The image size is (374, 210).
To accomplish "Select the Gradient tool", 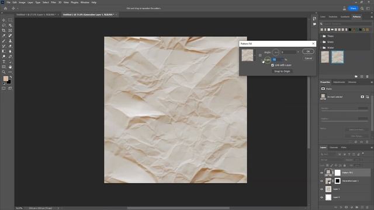I will pos(4,51).
